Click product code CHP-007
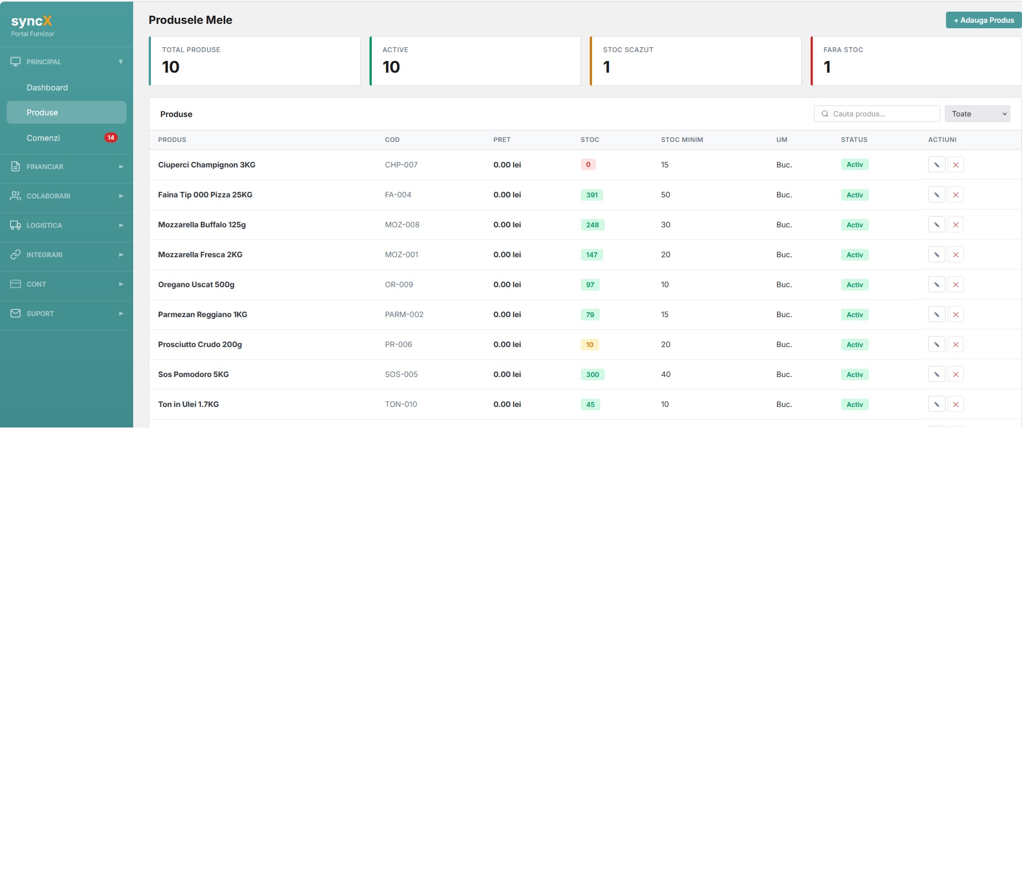1022x886 pixels. point(401,165)
